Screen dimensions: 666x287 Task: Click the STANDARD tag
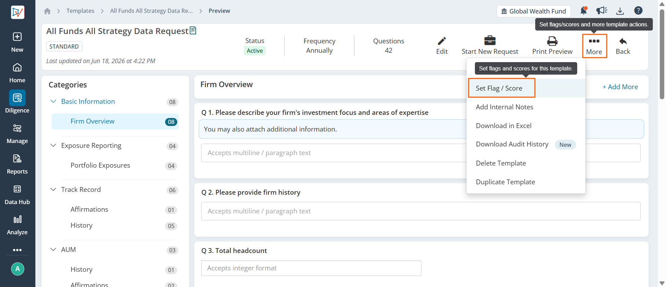[64, 47]
